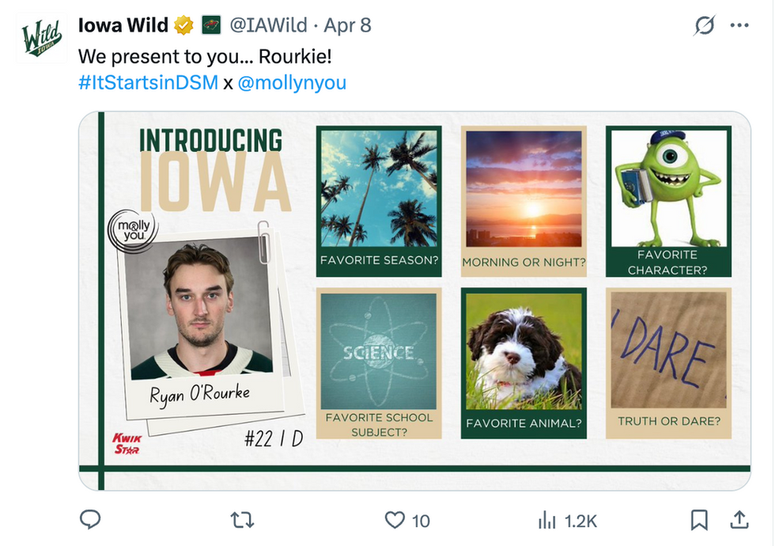Click the Minnesota Wild affiliate badge
Image resolution: width=775 pixels, height=546 pixels.
pyautogui.click(x=210, y=26)
